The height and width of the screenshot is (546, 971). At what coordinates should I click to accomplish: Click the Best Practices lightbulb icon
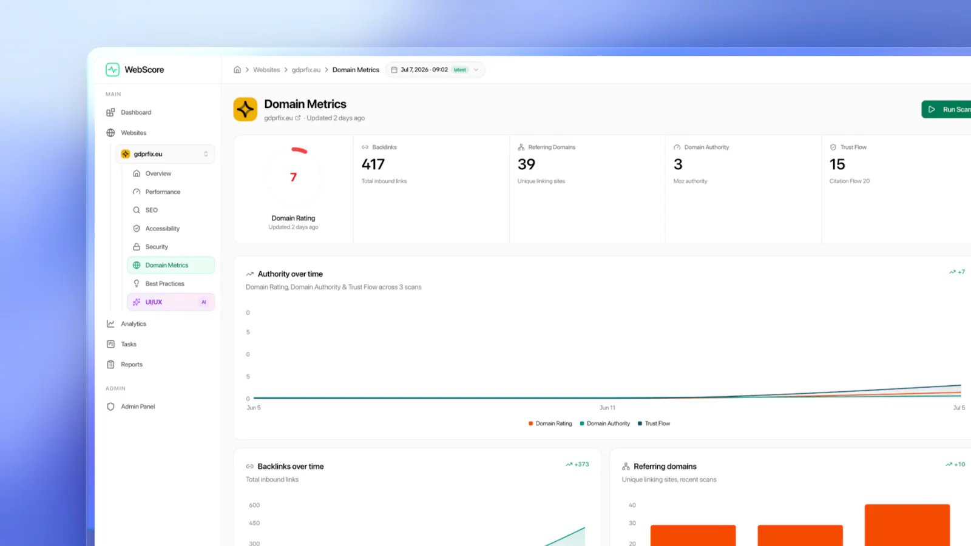point(137,284)
